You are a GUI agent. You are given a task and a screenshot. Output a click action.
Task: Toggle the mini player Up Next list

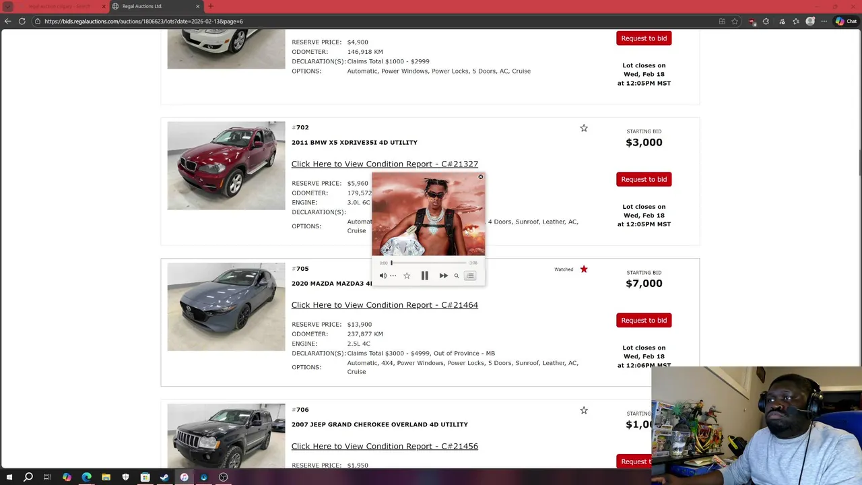coord(470,276)
